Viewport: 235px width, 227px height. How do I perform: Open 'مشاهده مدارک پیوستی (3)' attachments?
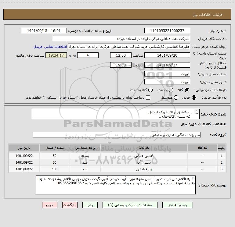click(x=130, y=205)
